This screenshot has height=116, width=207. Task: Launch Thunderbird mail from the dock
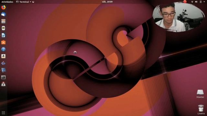pos(4,14)
